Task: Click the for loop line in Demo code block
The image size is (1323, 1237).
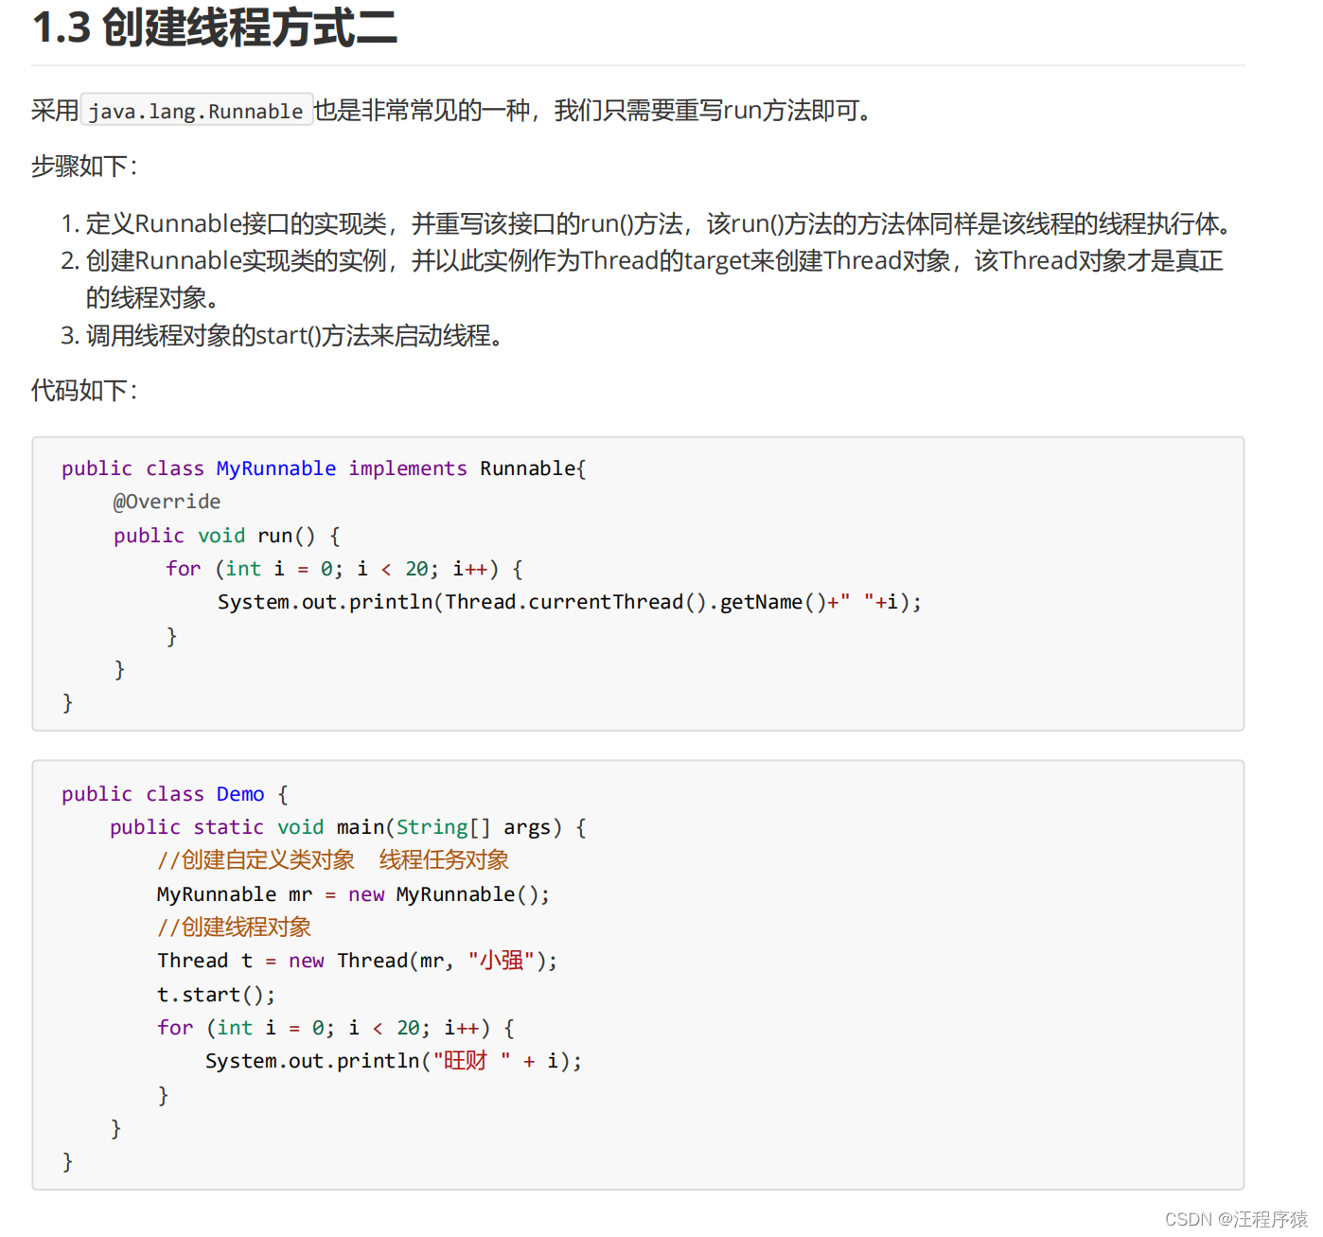Action: tap(337, 1028)
